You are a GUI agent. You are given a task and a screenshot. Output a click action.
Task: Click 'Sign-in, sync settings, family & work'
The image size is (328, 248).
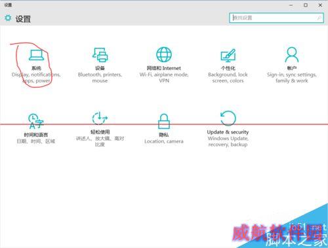click(292, 78)
